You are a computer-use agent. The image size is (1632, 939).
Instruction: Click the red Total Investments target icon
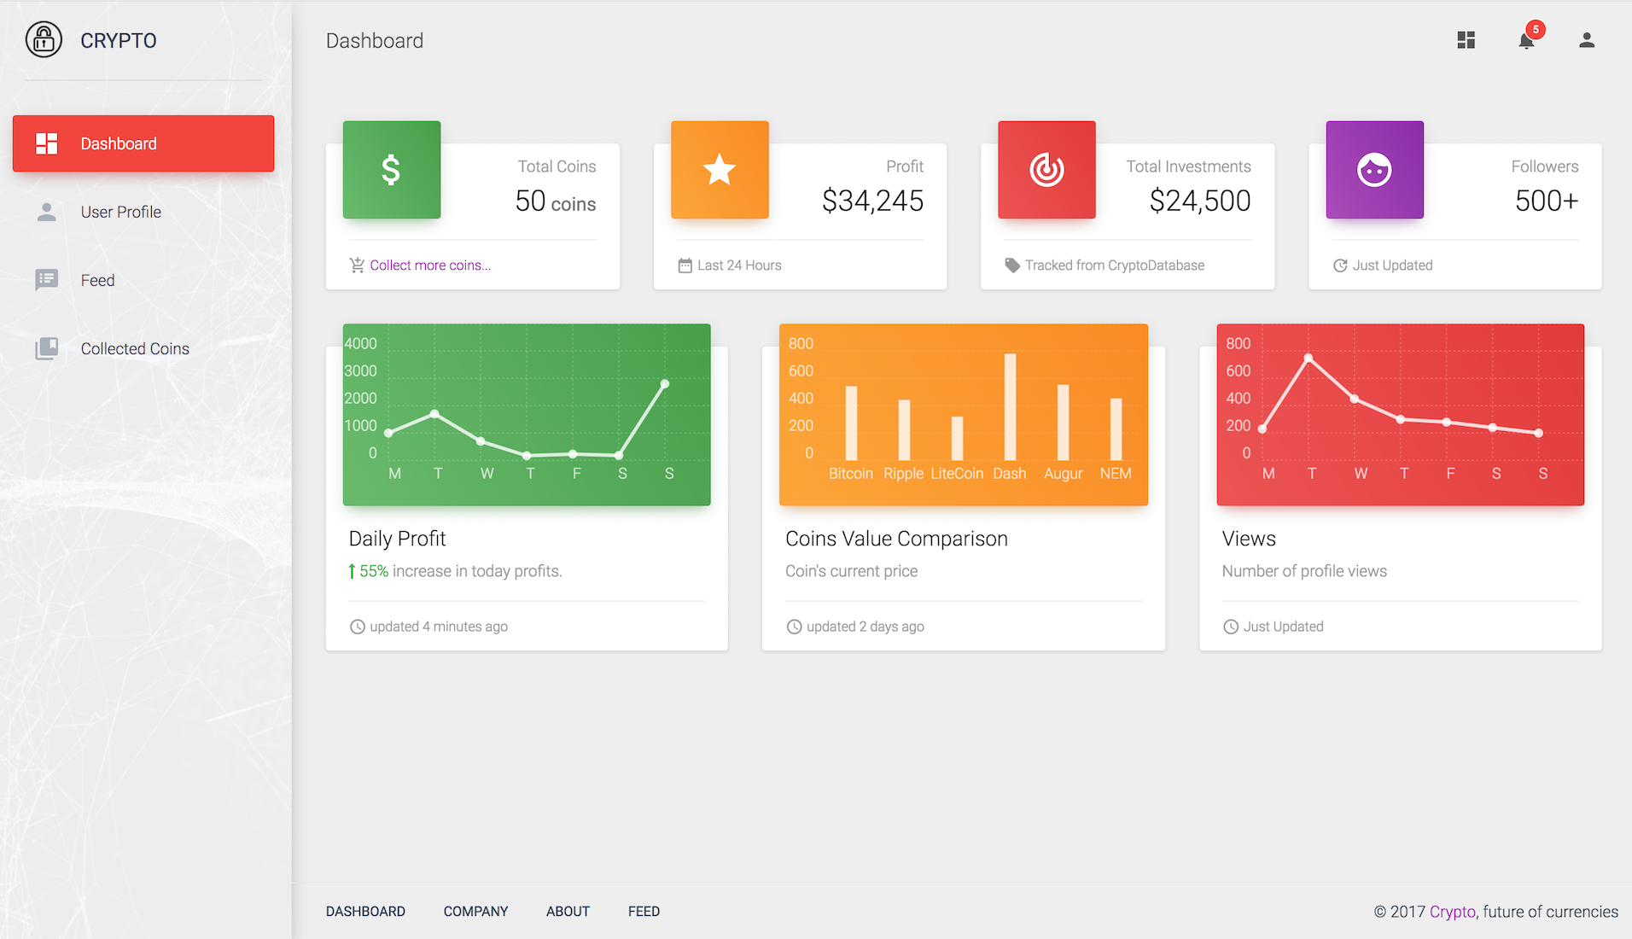point(1046,170)
